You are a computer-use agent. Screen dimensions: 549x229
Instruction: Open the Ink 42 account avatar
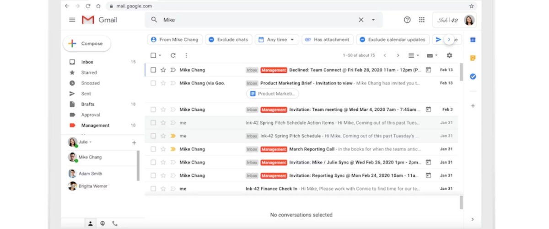[x=469, y=20]
